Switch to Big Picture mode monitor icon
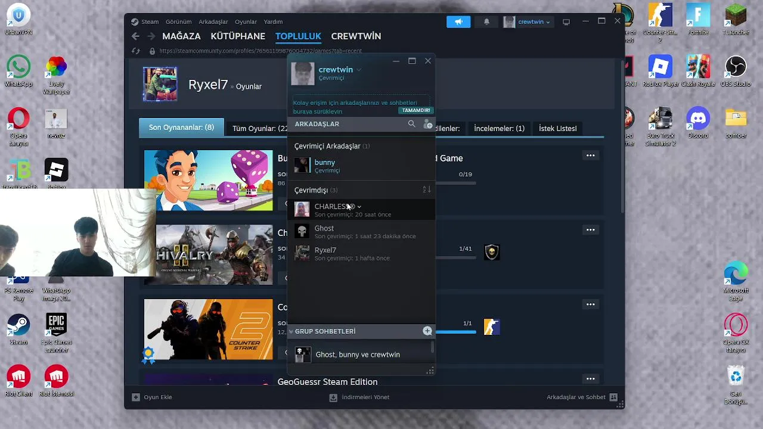 point(566,22)
